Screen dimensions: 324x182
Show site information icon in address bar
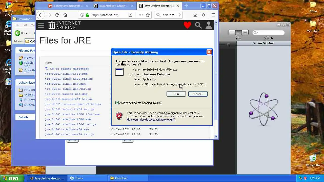tap(82, 15)
